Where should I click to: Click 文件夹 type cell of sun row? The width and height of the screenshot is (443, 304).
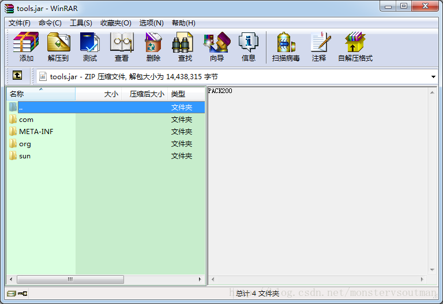click(x=181, y=156)
